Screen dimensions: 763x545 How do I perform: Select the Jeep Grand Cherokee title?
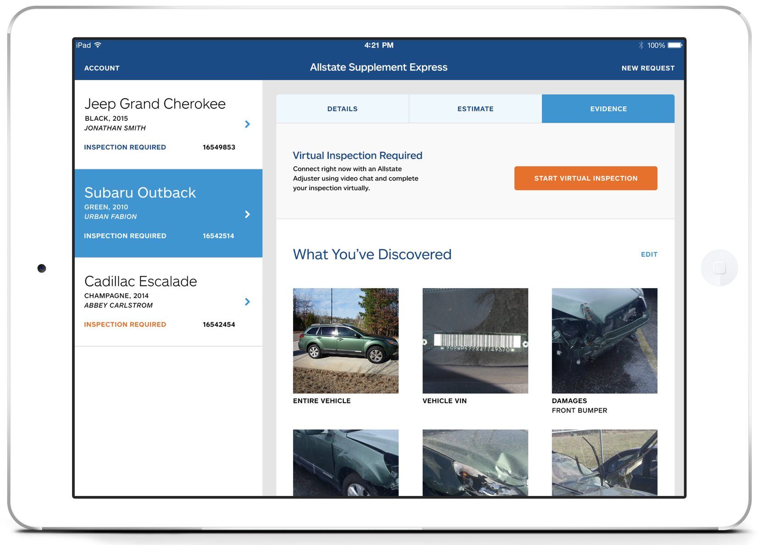pos(155,104)
